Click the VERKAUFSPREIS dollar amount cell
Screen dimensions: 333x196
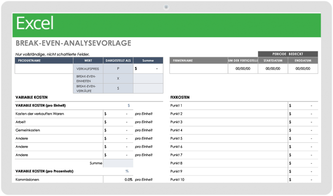coord(148,69)
